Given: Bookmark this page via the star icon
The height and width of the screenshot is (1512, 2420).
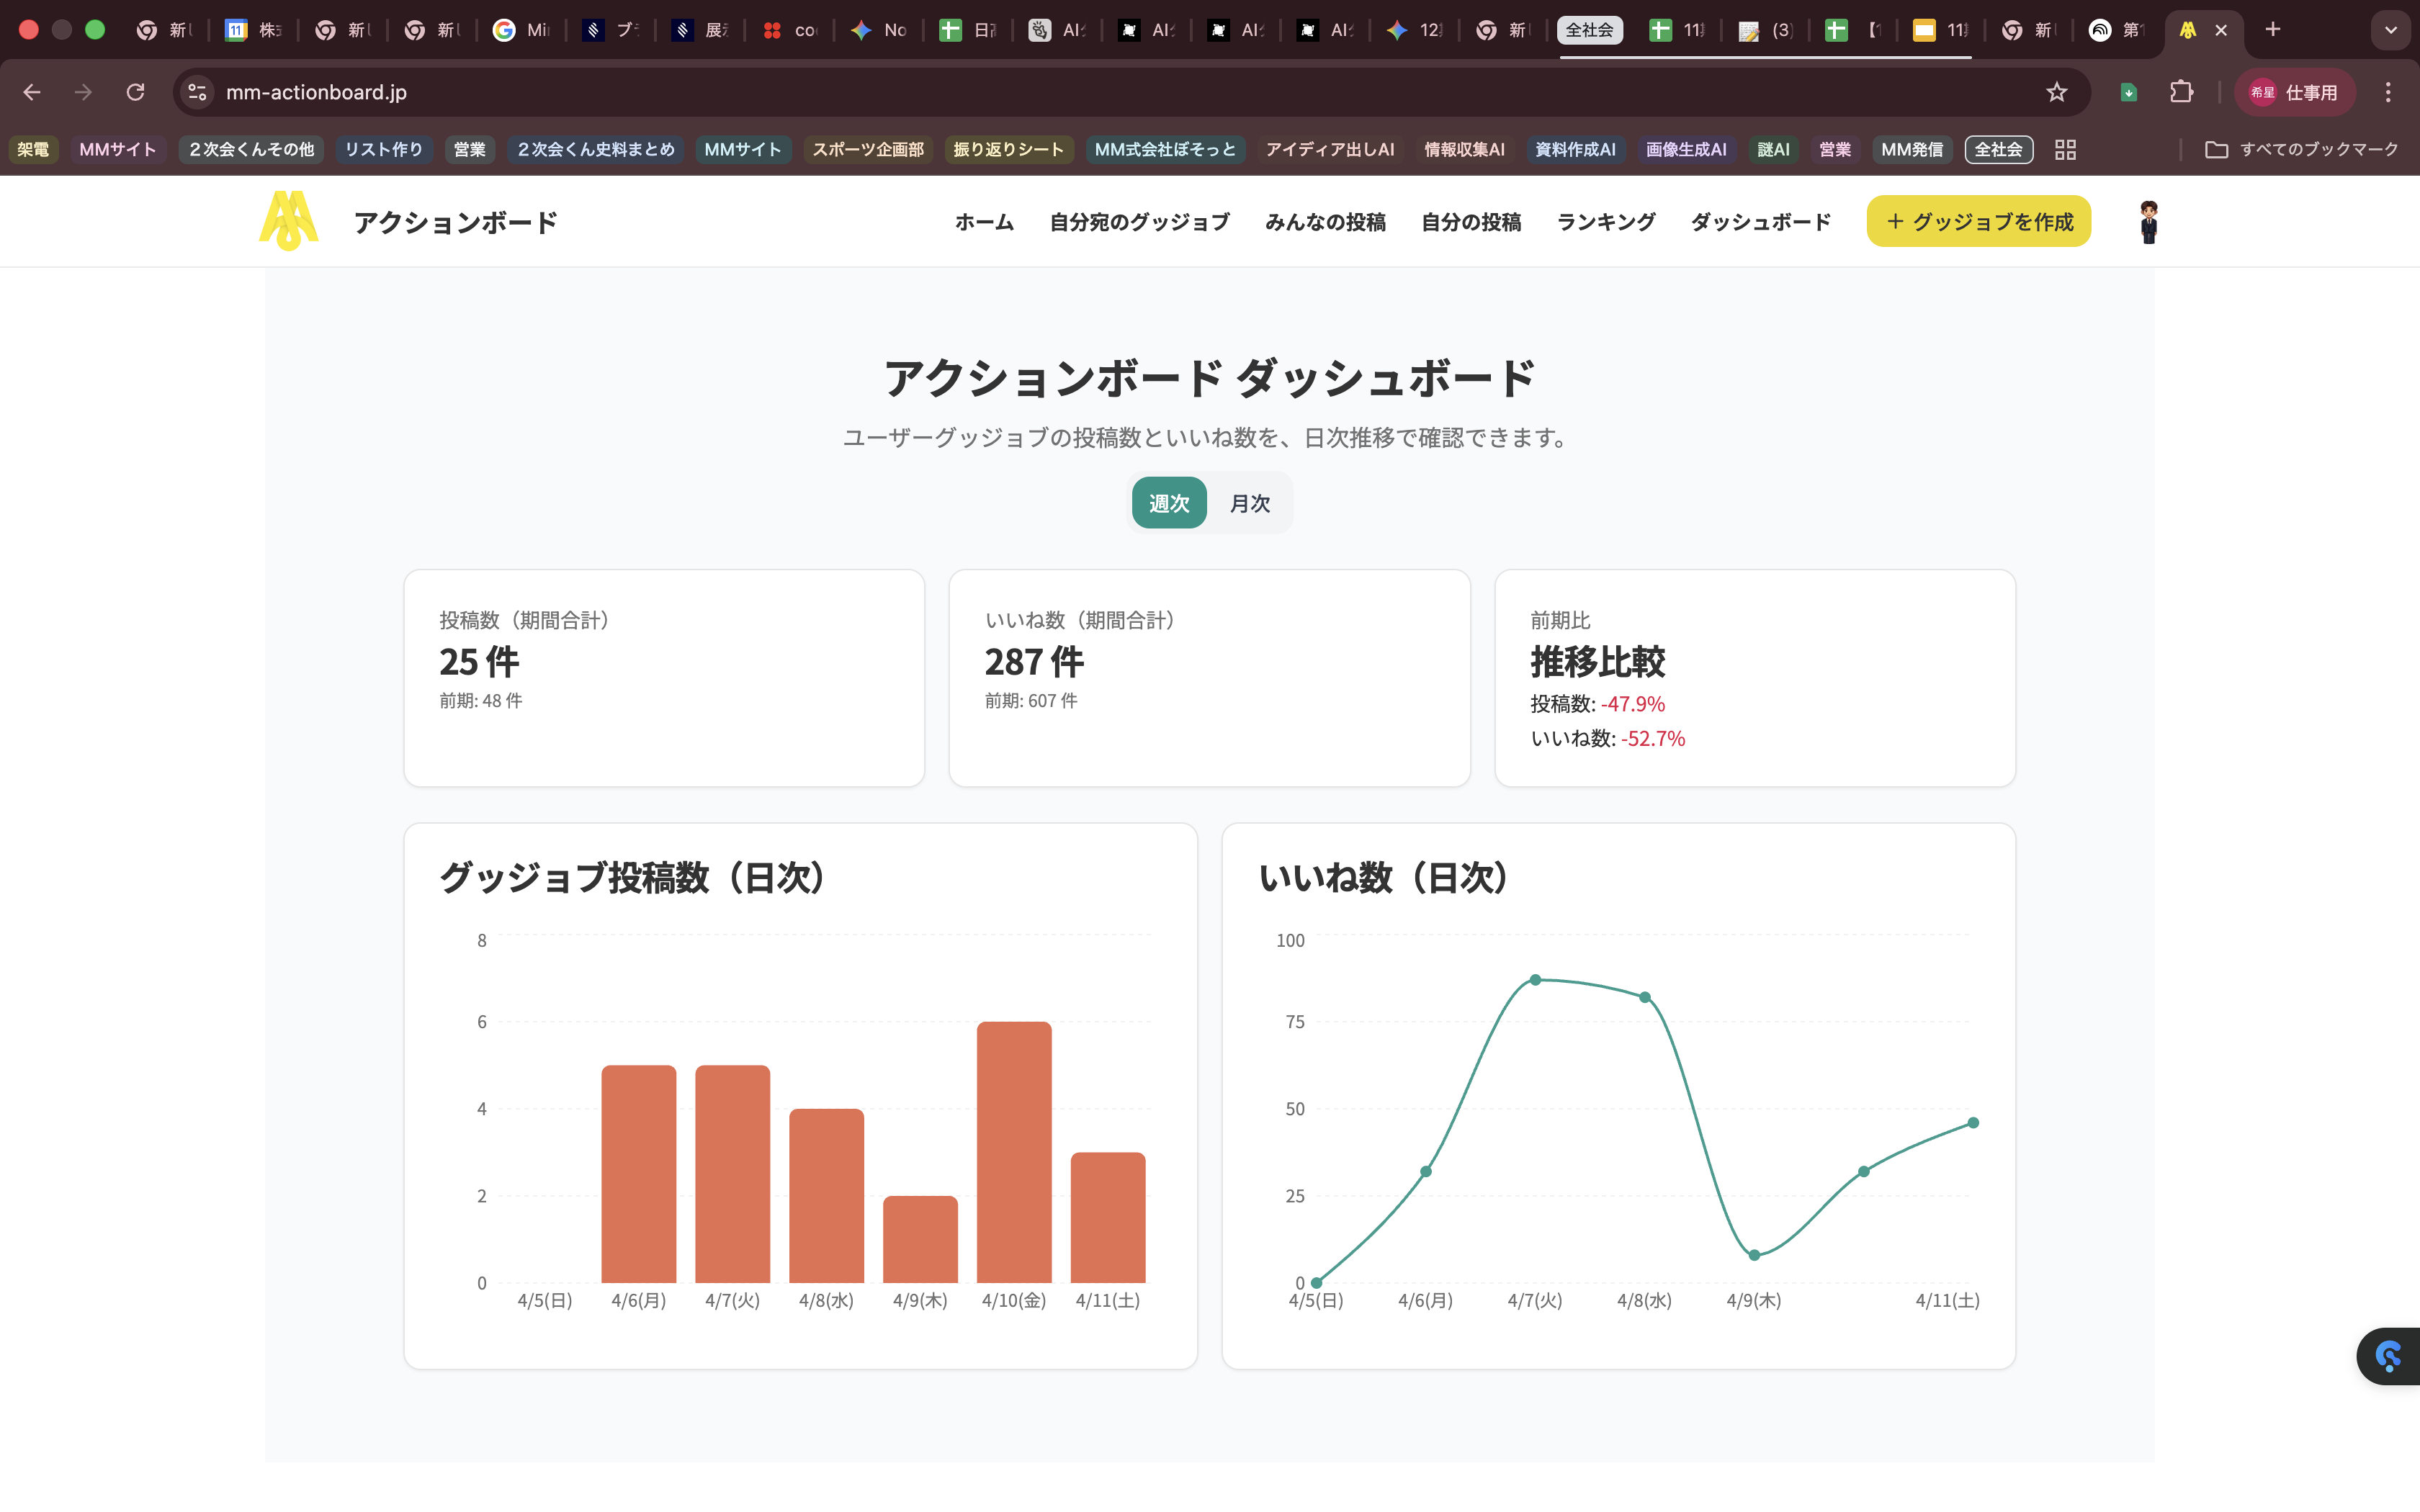Looking at the screenshot, I should 2056,92.
